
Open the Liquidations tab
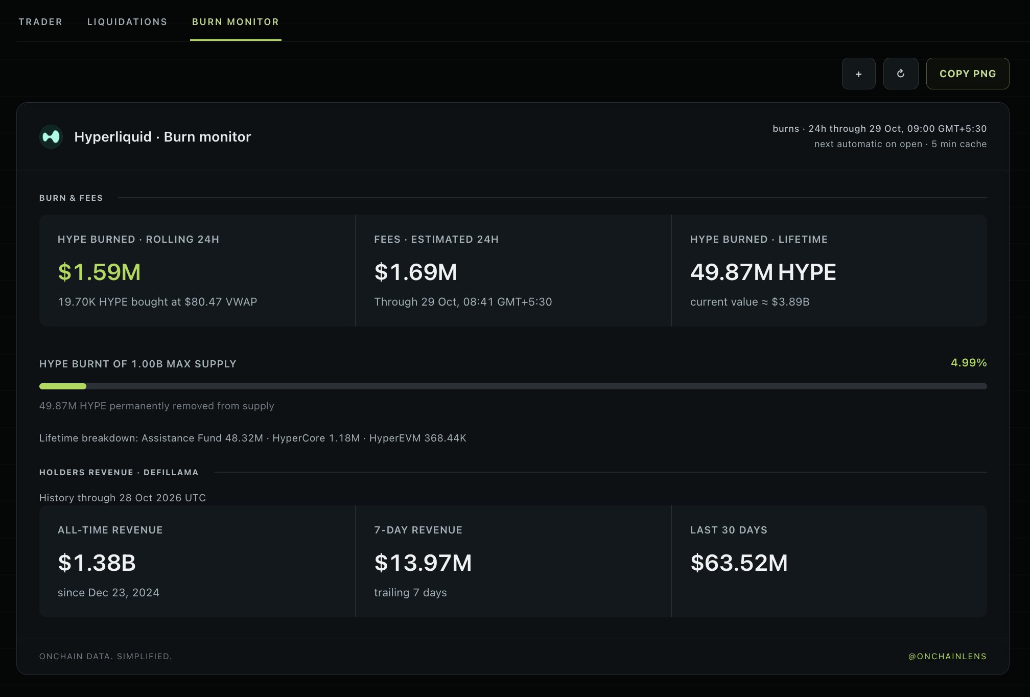coord(127,22)
